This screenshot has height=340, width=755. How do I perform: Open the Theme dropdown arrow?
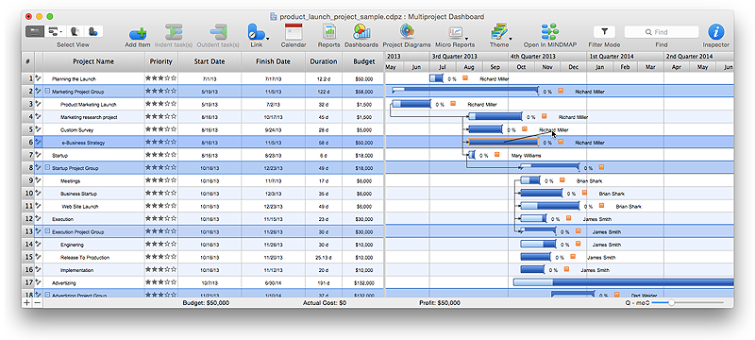tap(511, 39)
